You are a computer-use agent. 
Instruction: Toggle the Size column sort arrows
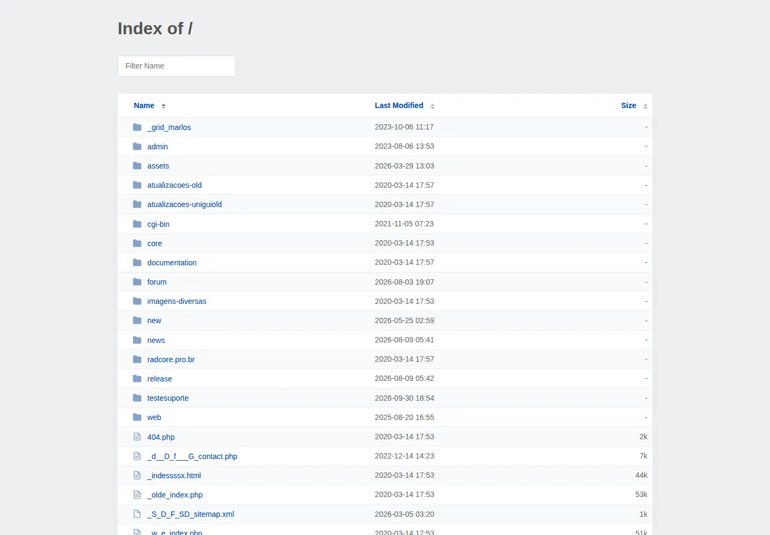tap(645, 106)
